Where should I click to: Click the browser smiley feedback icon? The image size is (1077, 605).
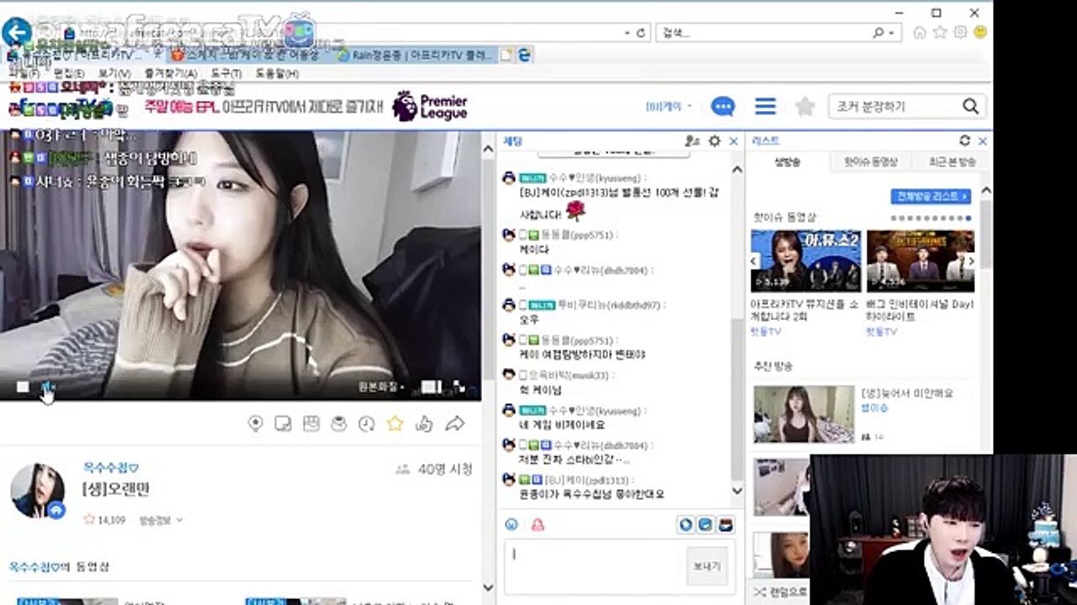(979, 32)
